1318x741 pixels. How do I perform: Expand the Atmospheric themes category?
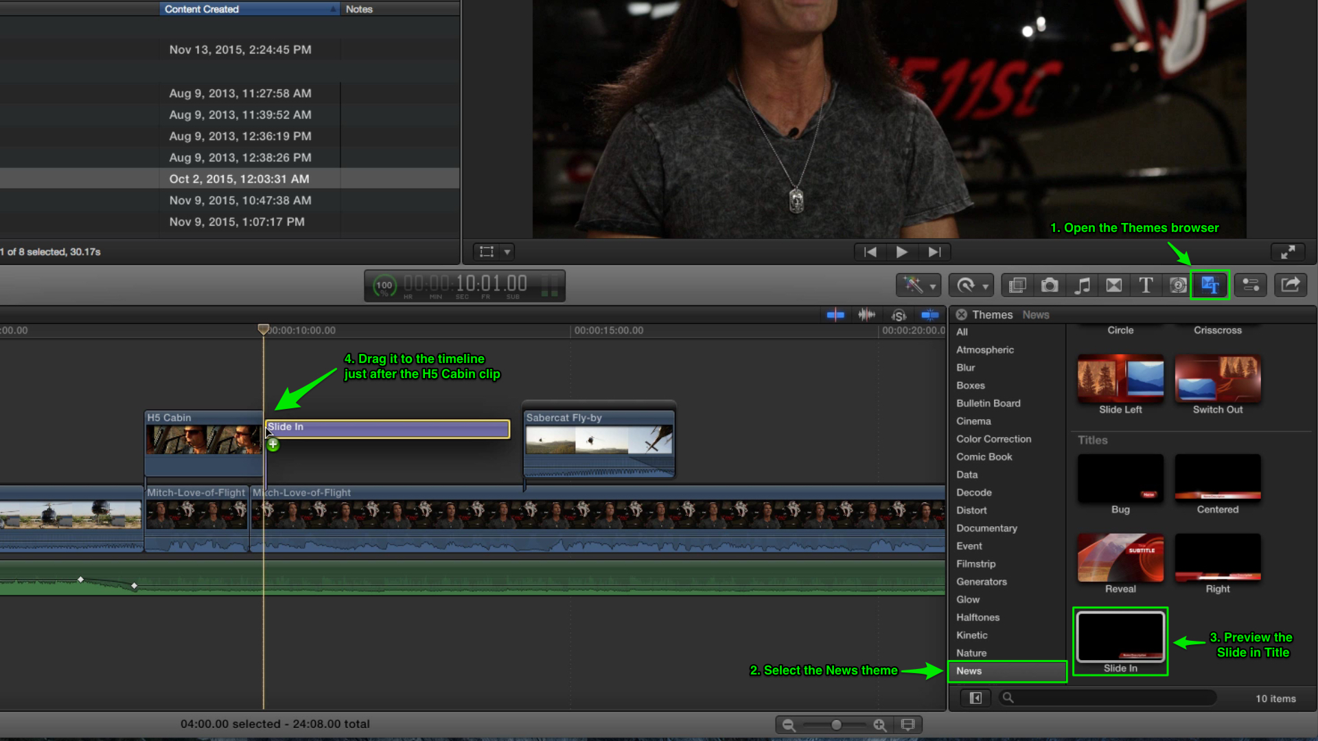[985, 349]
